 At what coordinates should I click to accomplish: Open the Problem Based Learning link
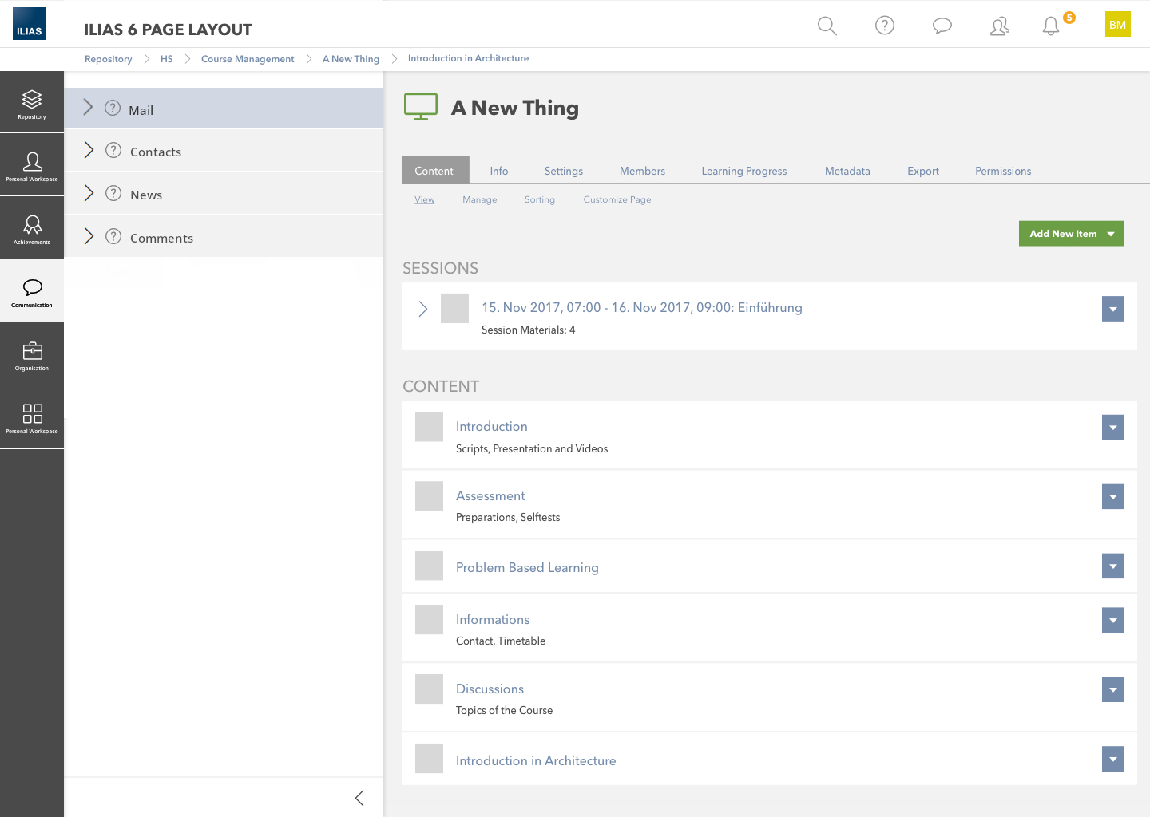(x=527, y=567)
